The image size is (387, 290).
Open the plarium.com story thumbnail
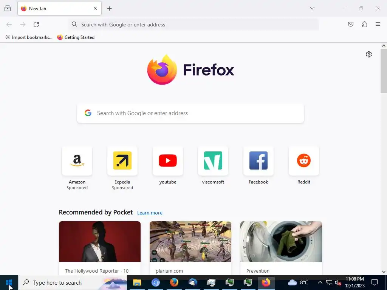point(190,241)
